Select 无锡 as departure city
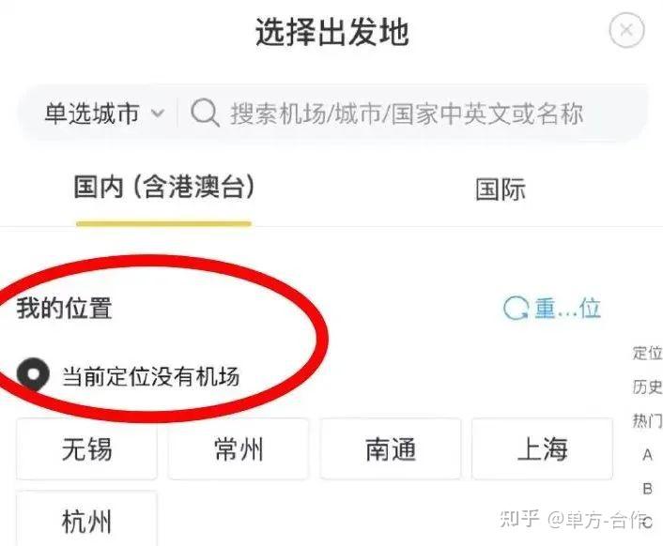The image size is (663, 546). pos(86,448)
